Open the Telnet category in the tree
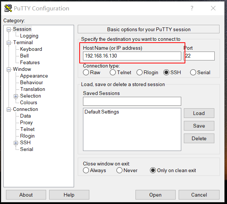This screenshot has height=204, width=227. (x=27, y=129)
